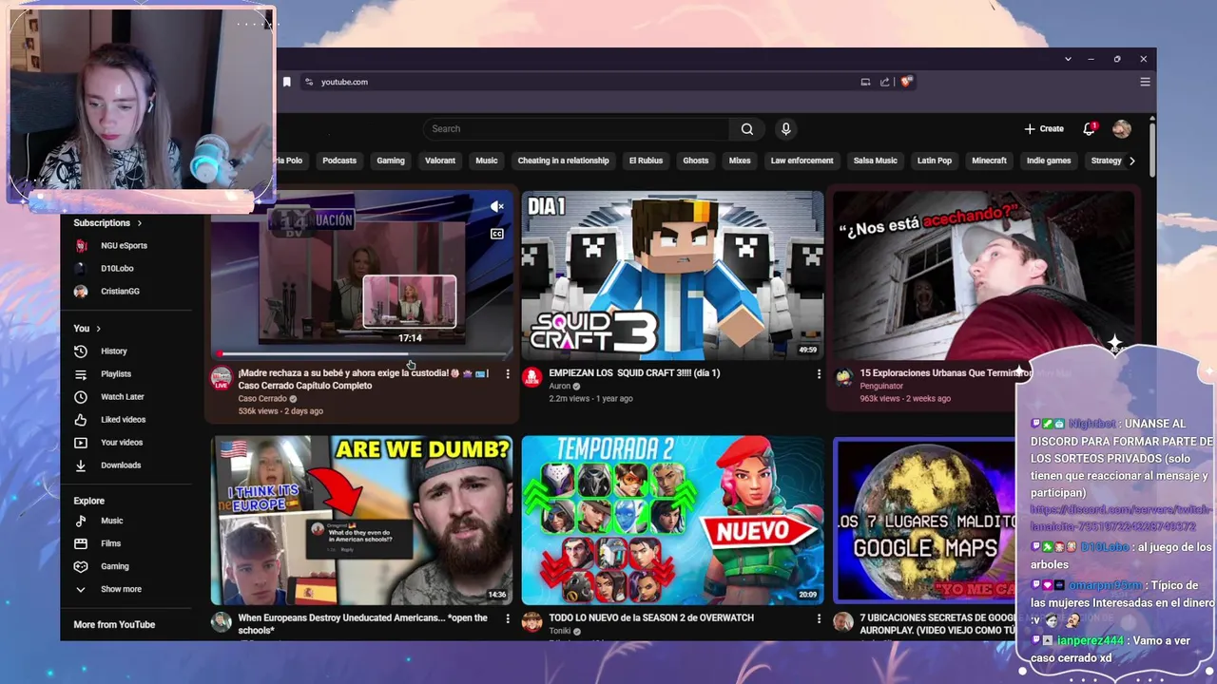Click the Brave shield icon
This screenshot has height=684, width=1217.
(906, 82)
